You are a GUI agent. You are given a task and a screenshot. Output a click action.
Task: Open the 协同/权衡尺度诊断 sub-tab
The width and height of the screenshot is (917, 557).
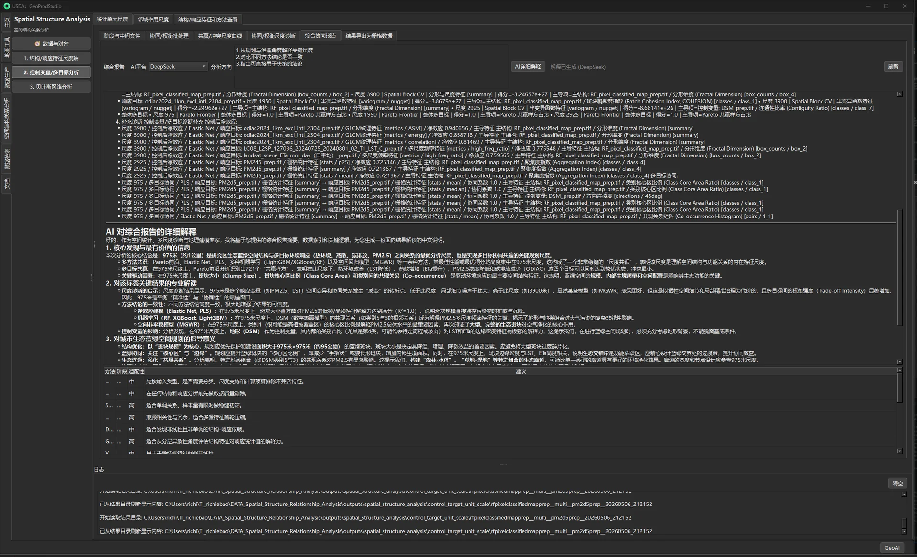coord(274,36)
